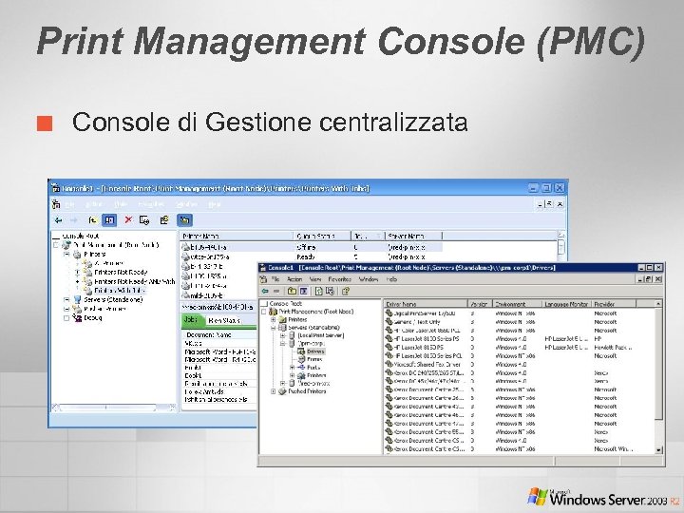Collapse Servers (Standalone) in front tree
The height and width of the screenshot is (513, 684).
point(274,328)
